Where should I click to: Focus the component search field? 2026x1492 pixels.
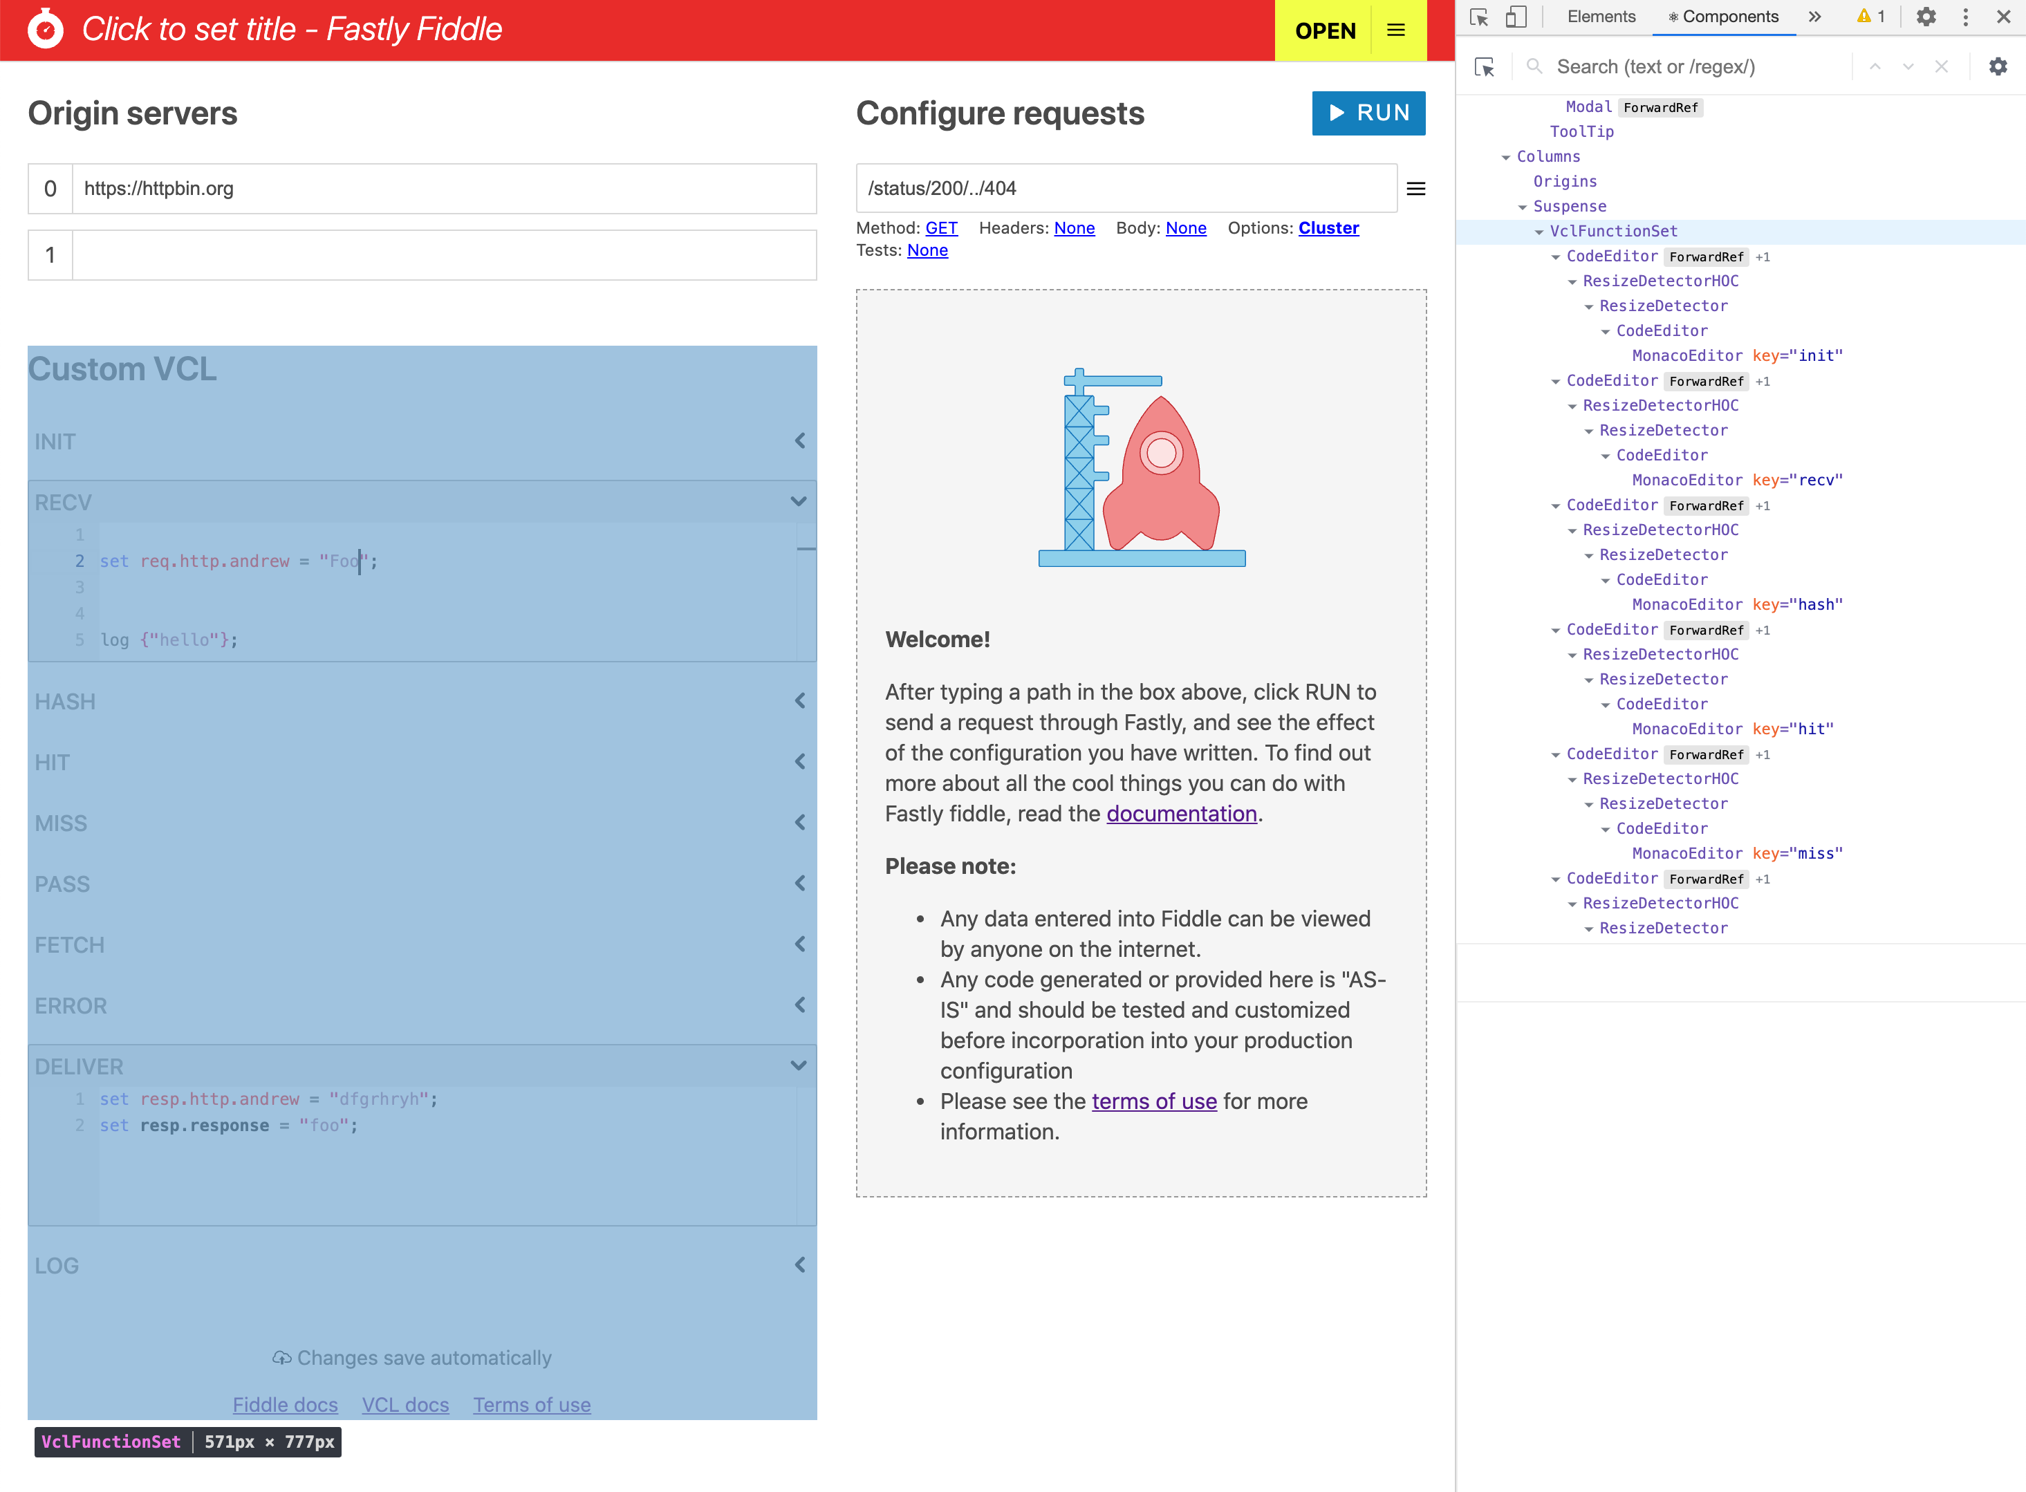pos(1699,67)
